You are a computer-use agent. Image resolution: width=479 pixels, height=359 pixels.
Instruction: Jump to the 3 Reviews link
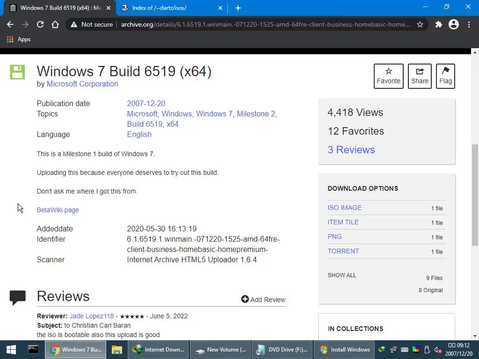click(351, 150)
